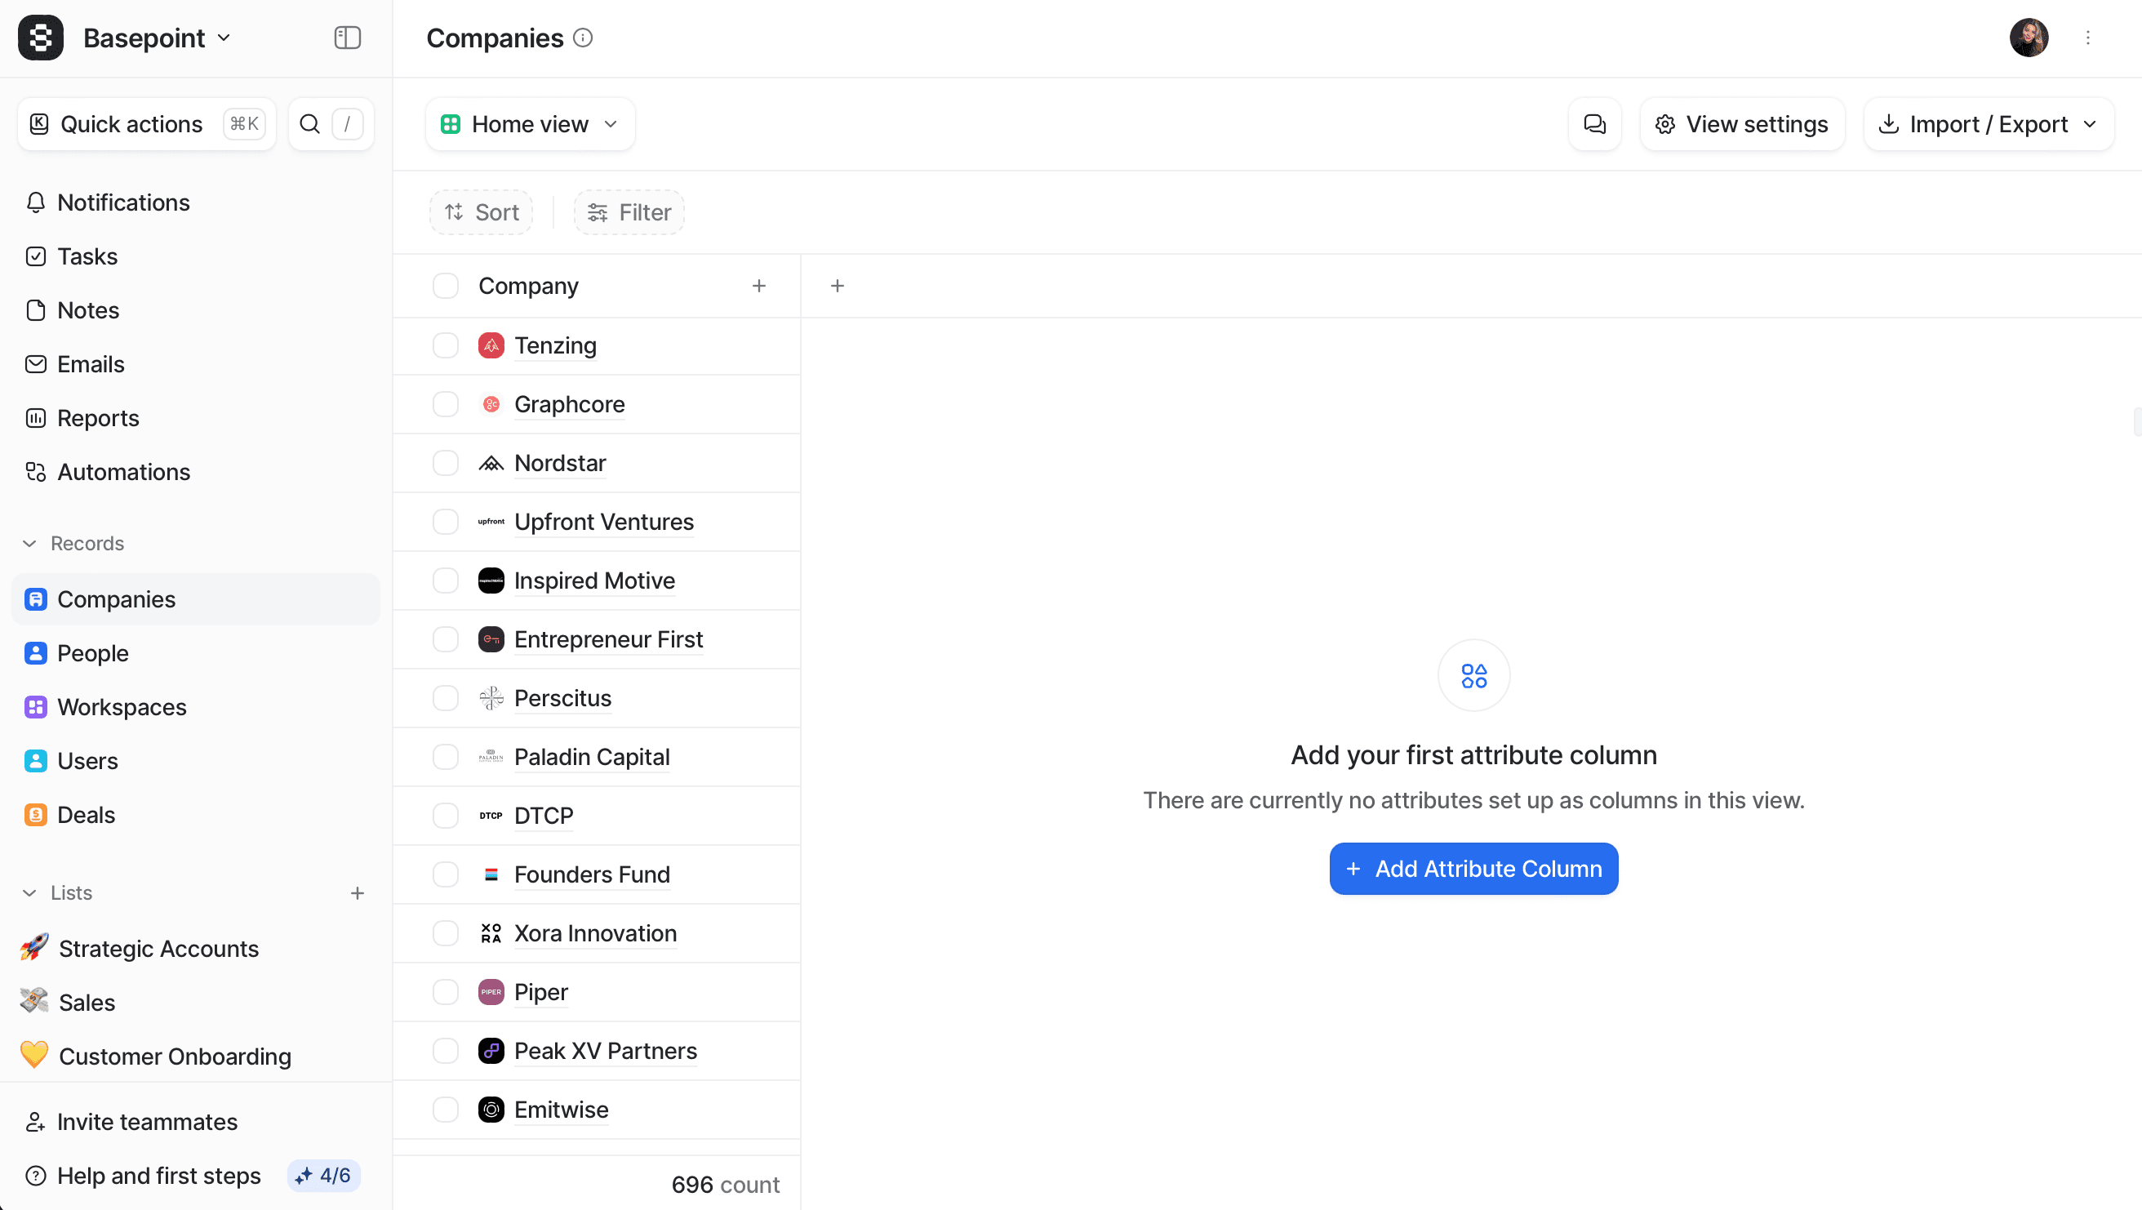Click the user profile avatar
The image size is (2142, 1210).
[x=2029, y=38]
